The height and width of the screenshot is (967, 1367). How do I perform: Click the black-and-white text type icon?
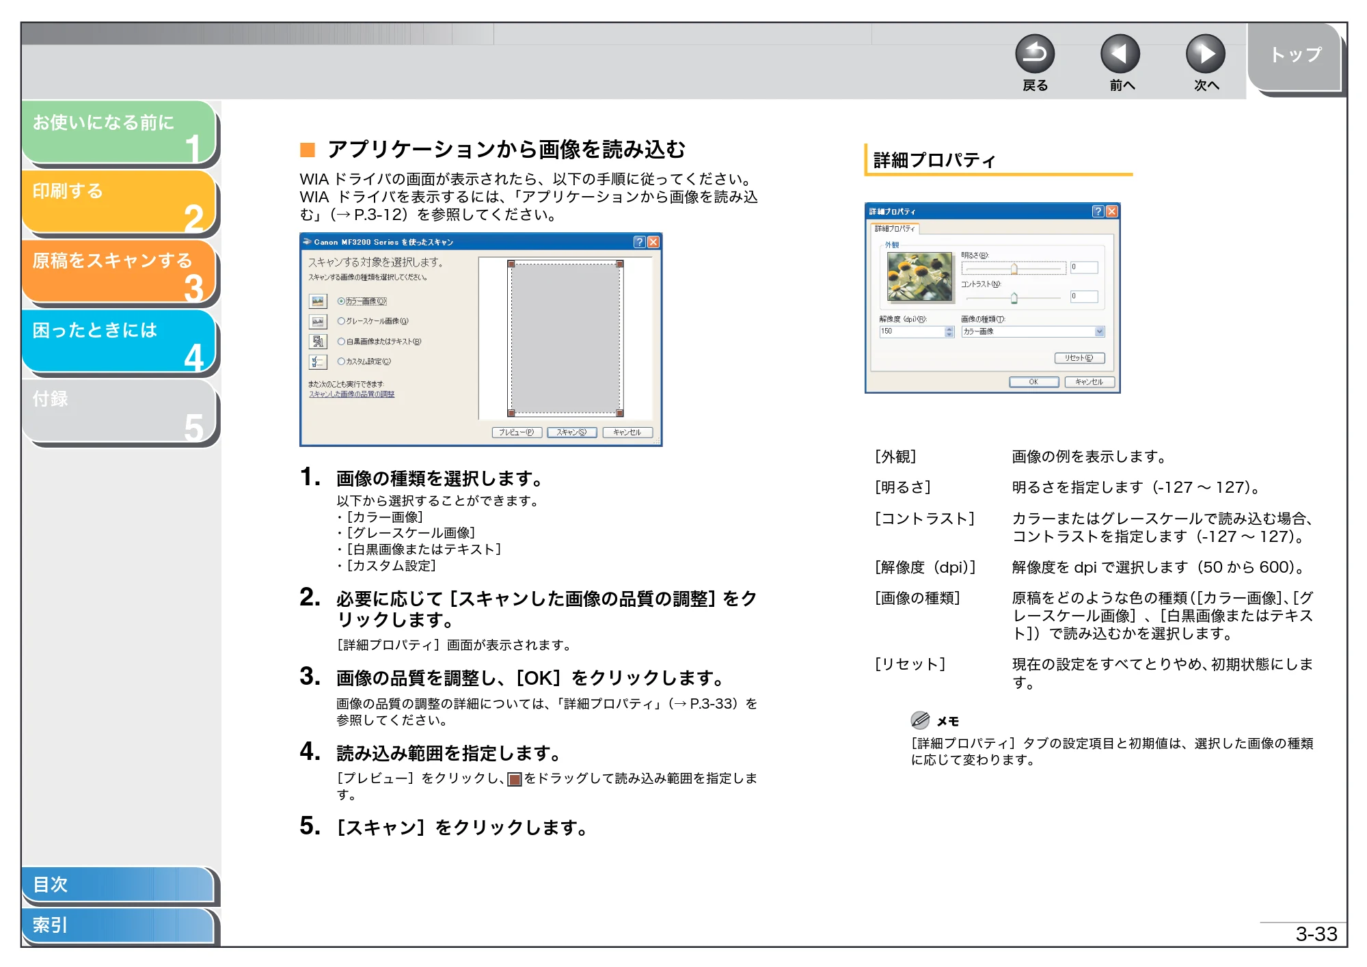click(318, 342)
